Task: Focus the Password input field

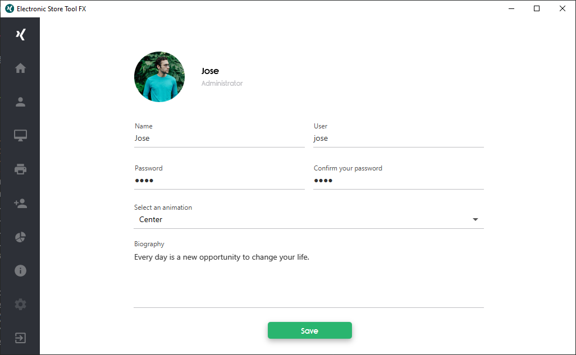Action: pos(220,181)
